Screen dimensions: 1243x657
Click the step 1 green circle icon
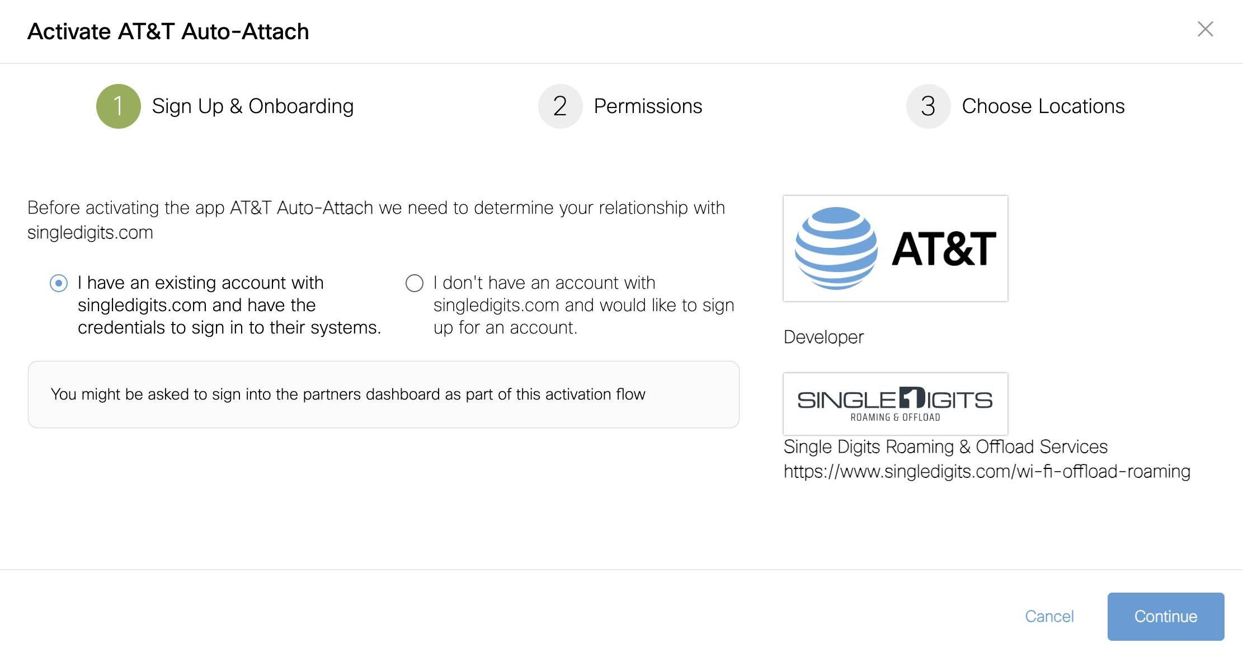(118, 106)
